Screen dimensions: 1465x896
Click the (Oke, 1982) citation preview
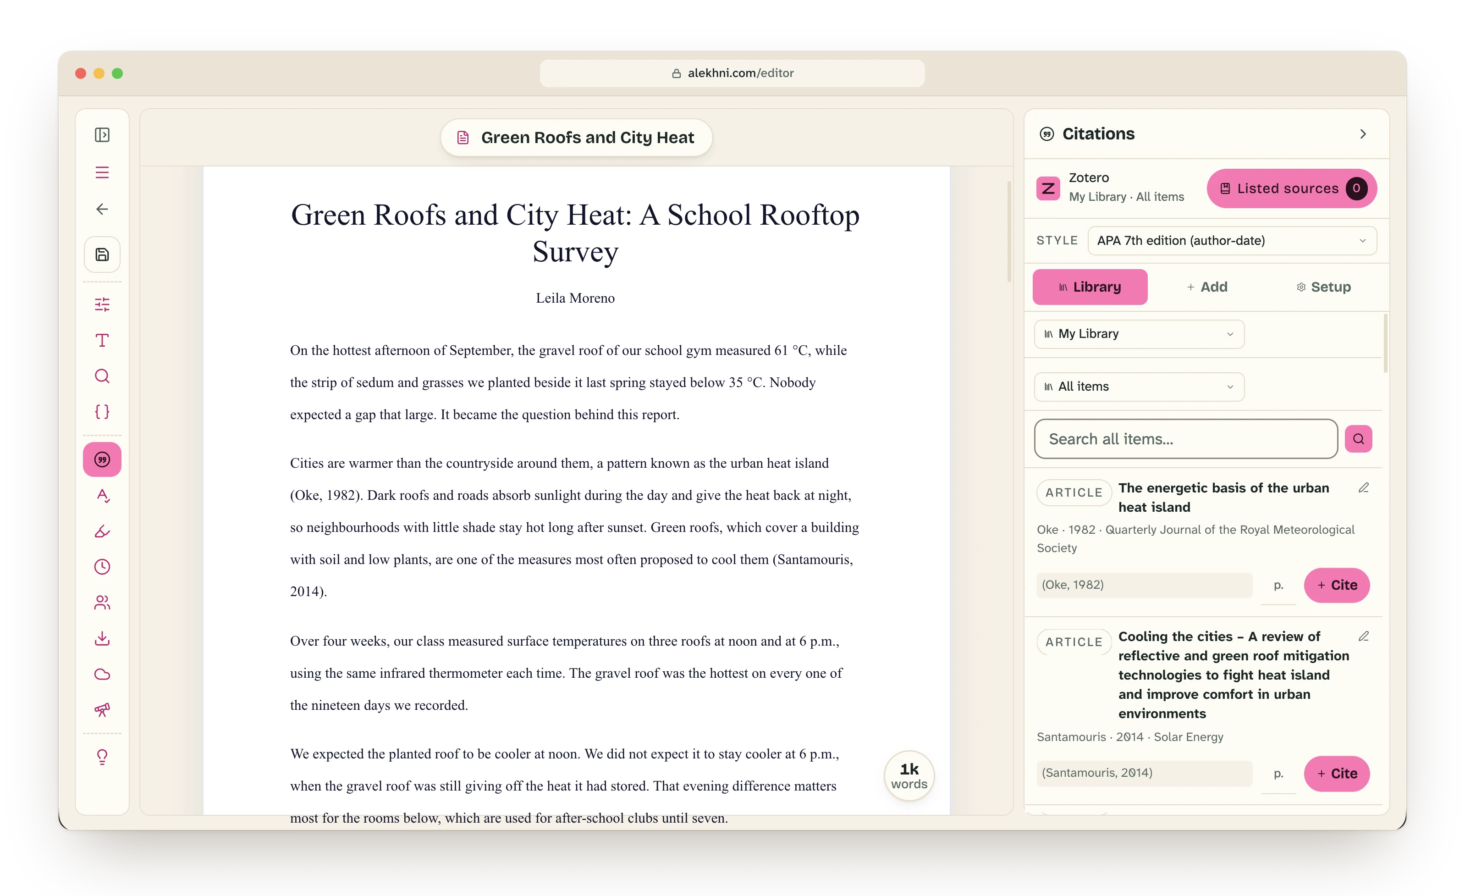pyautogui.click(x=1144, y=586)
